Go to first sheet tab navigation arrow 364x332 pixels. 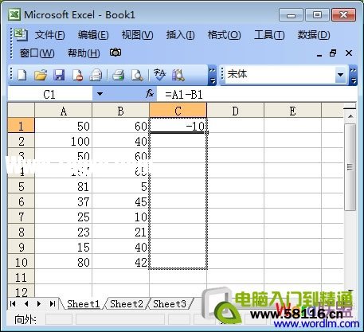coord(13,303)
